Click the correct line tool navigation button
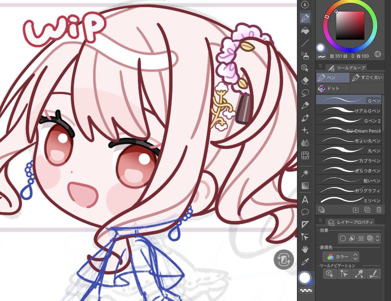Viewport: 391px width, 301px height. point(344,274)
